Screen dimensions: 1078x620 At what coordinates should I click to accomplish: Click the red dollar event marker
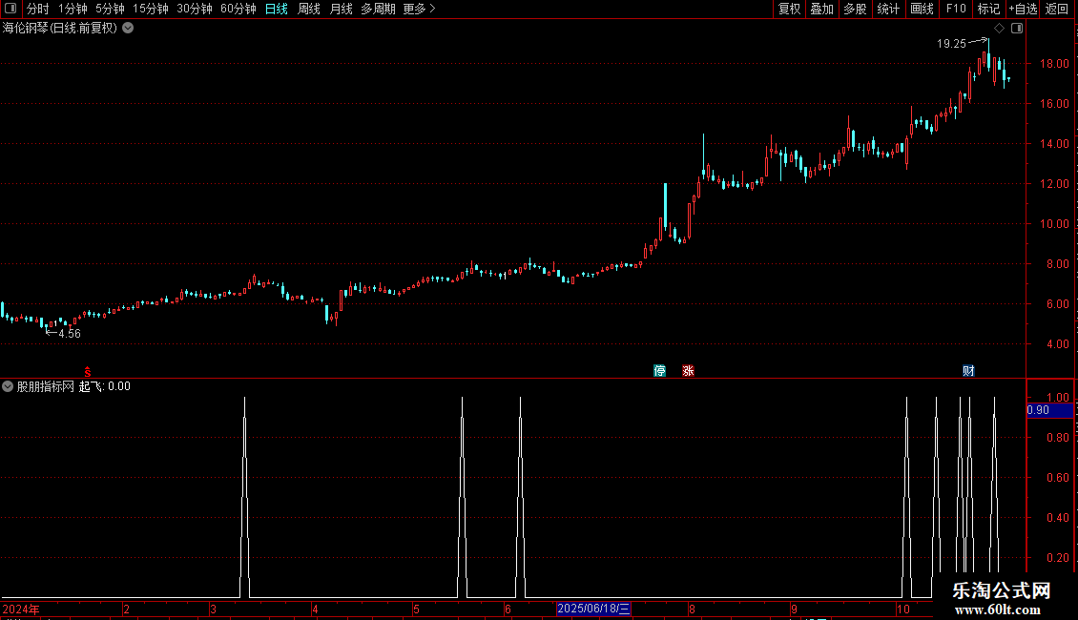point(88,371)
